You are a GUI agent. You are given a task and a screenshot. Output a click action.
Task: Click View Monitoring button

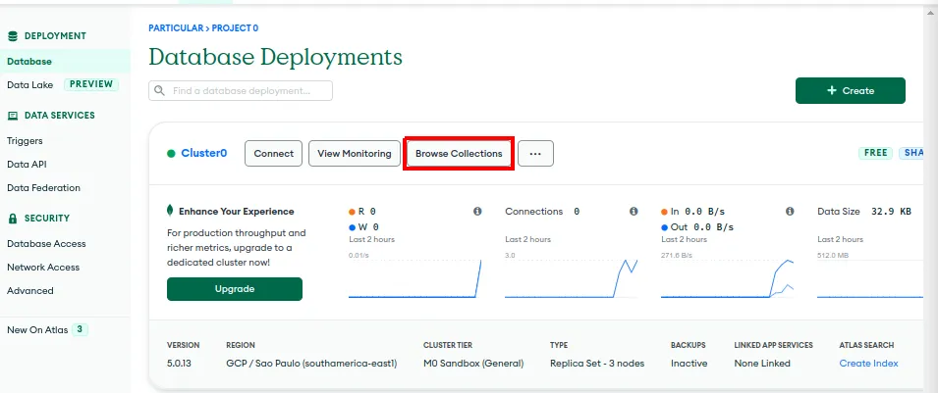click(x=355, y=154)
